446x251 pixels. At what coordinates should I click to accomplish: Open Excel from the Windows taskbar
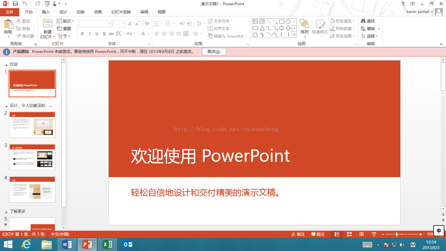click(107, 244)
